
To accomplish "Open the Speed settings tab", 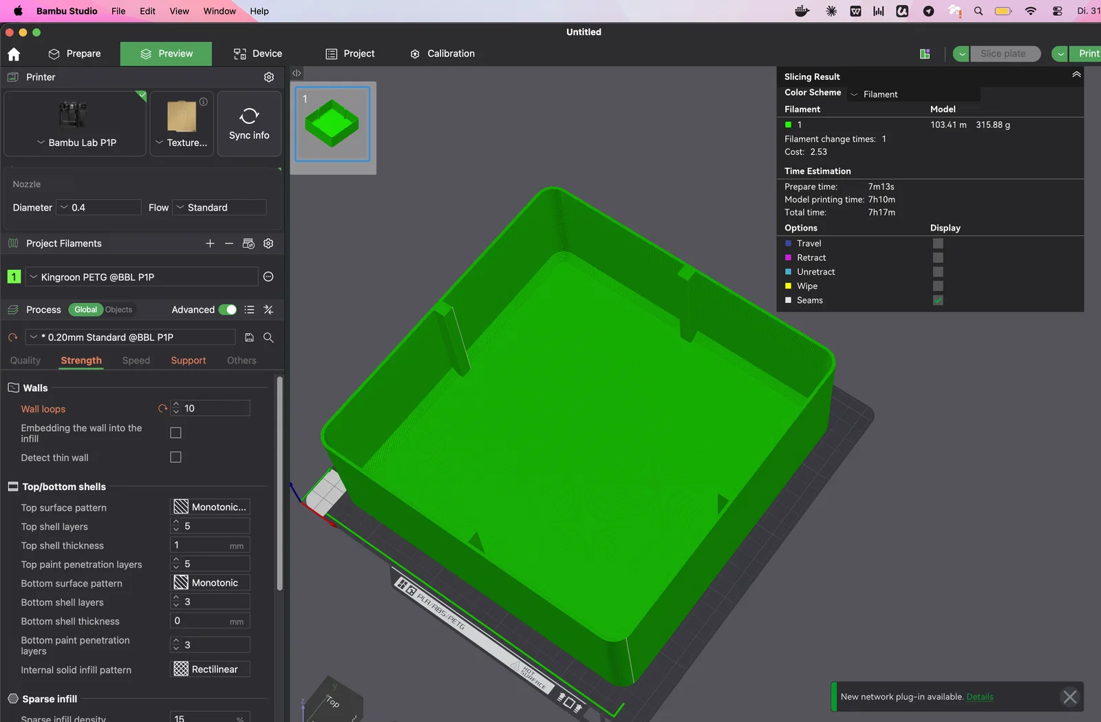I will pyautogui.click(x=136, y=361).
